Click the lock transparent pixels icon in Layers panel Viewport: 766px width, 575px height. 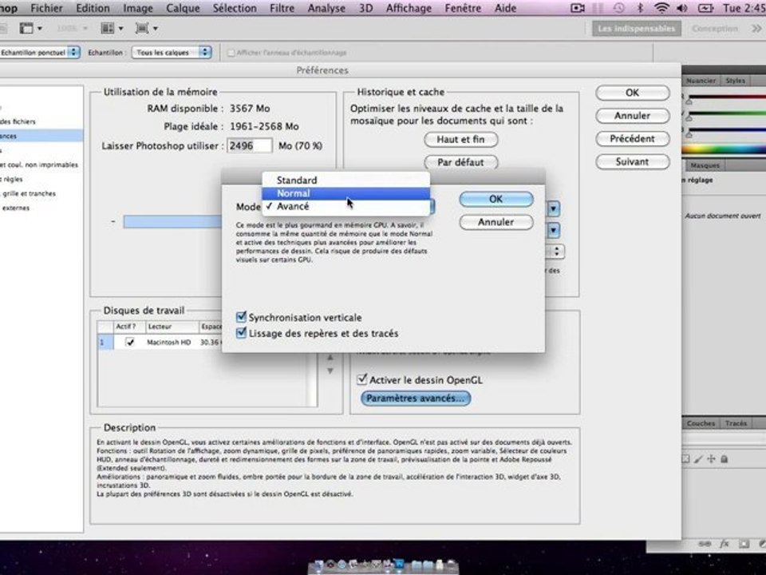(686, 459)
